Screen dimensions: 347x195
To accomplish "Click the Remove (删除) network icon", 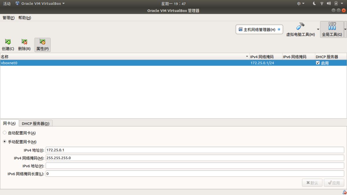I will pyautogui.click(x=24, y=42).
